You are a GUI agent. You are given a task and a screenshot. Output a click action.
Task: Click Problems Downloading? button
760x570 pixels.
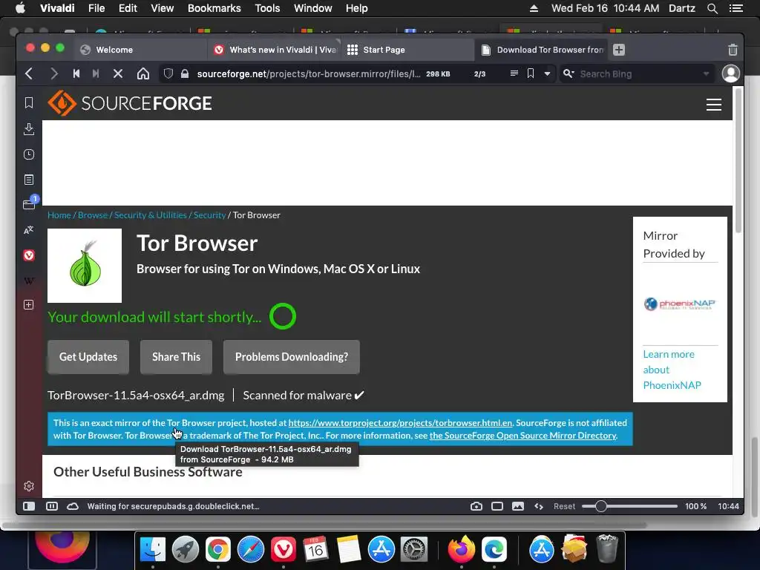[x=291, y=357]
